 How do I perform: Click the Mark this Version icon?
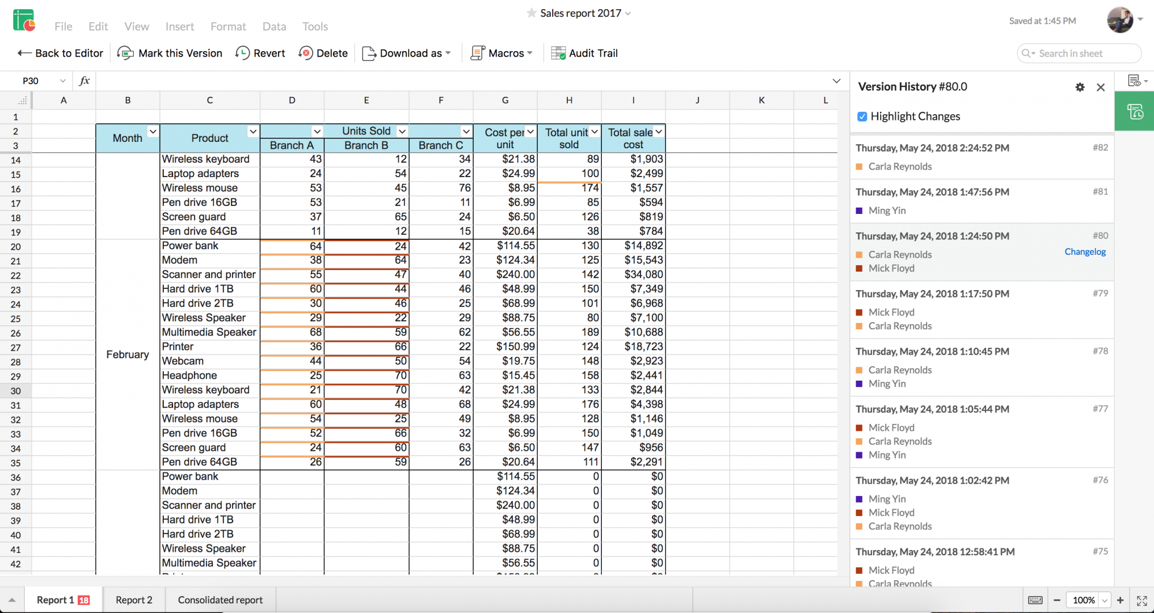coord(125,53)
